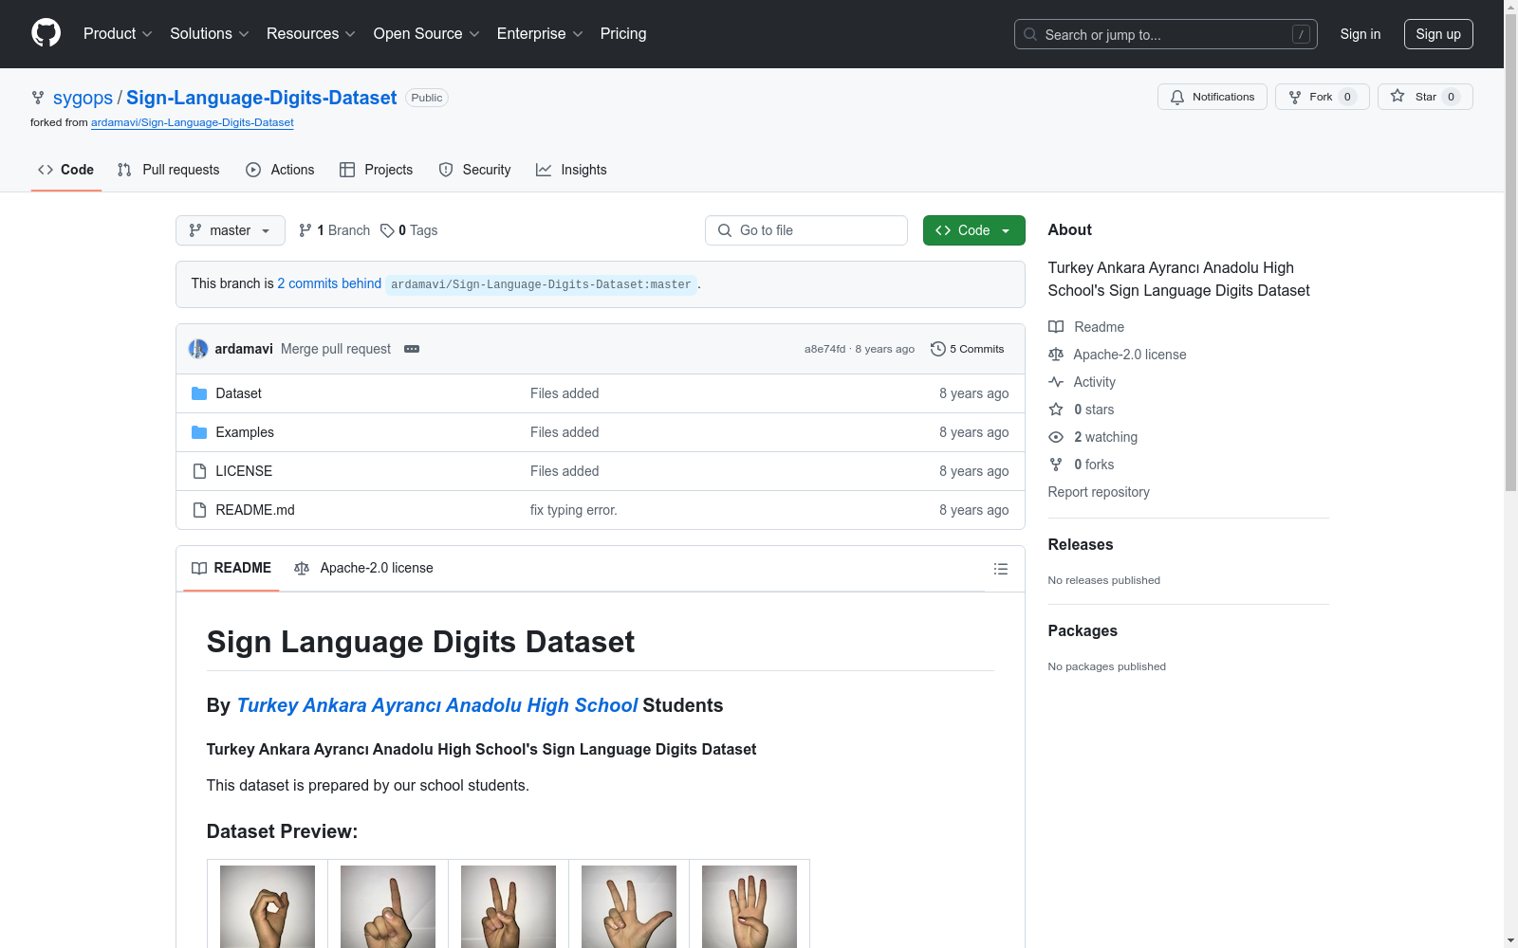Open the Merge pull request commit message
The height and width of the screenshot is (948, 1518).
click(x=336, y=349)
